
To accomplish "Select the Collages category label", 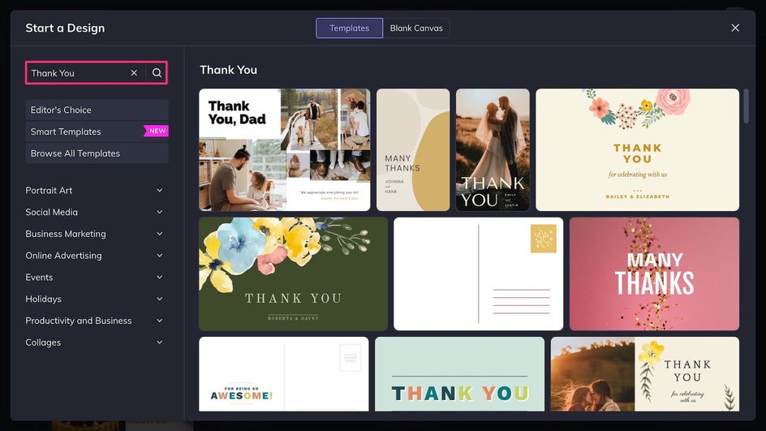I will click(43, 343).
